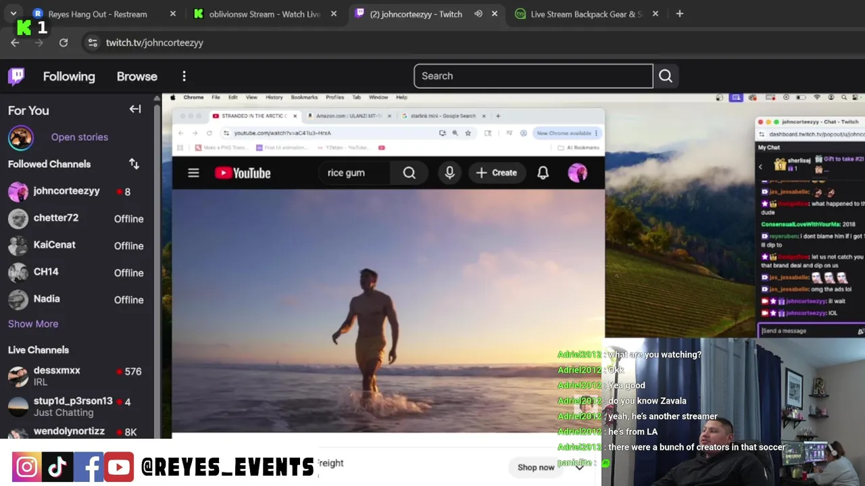Open dessxmxx live channel
This screenshot has width=865, height=486.
[x=76, y=376]
